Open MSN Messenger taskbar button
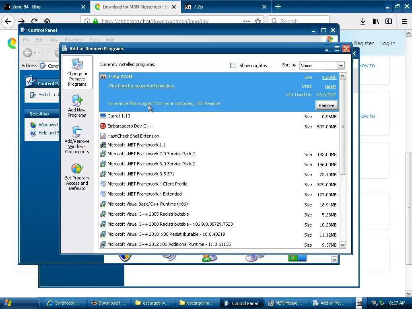Viewport: 412px width, 309px height. (285, 303)
